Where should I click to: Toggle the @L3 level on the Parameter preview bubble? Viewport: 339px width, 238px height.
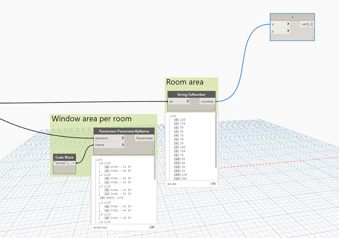(x=96, y=228)
